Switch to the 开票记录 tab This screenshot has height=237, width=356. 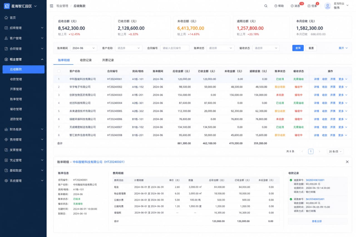coord(108,60)
